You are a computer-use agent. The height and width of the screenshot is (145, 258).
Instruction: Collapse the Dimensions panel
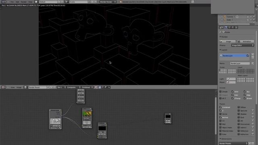click(x=221, y=139)
